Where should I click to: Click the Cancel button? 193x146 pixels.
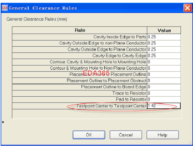(x=126, y=135)
